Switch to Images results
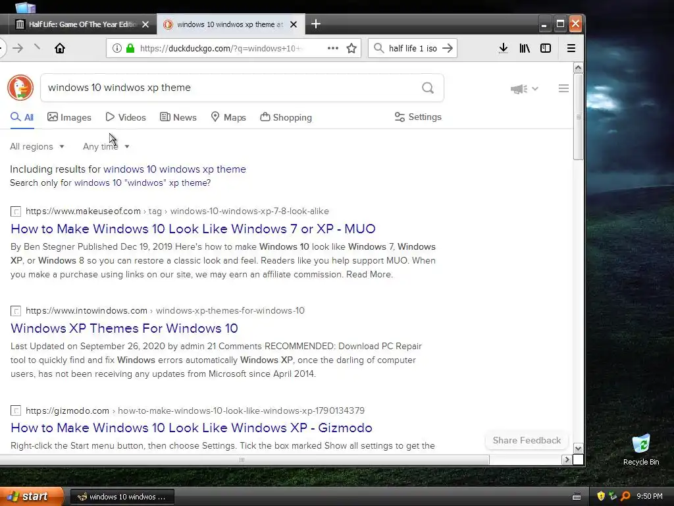674x506 pixels. point(69,117)
